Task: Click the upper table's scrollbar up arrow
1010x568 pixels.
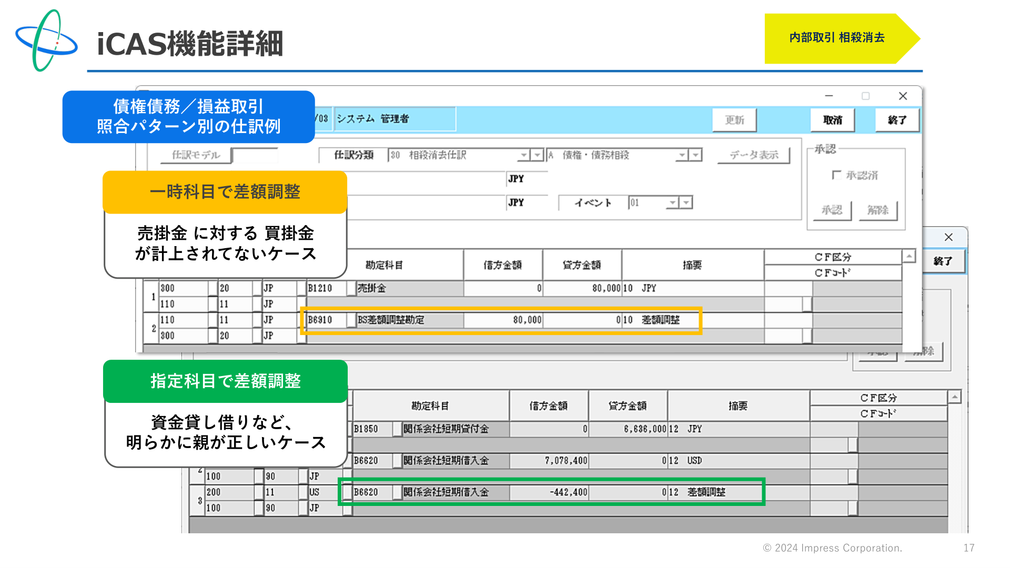Action: pyautogui.click(x=909, y=256)
